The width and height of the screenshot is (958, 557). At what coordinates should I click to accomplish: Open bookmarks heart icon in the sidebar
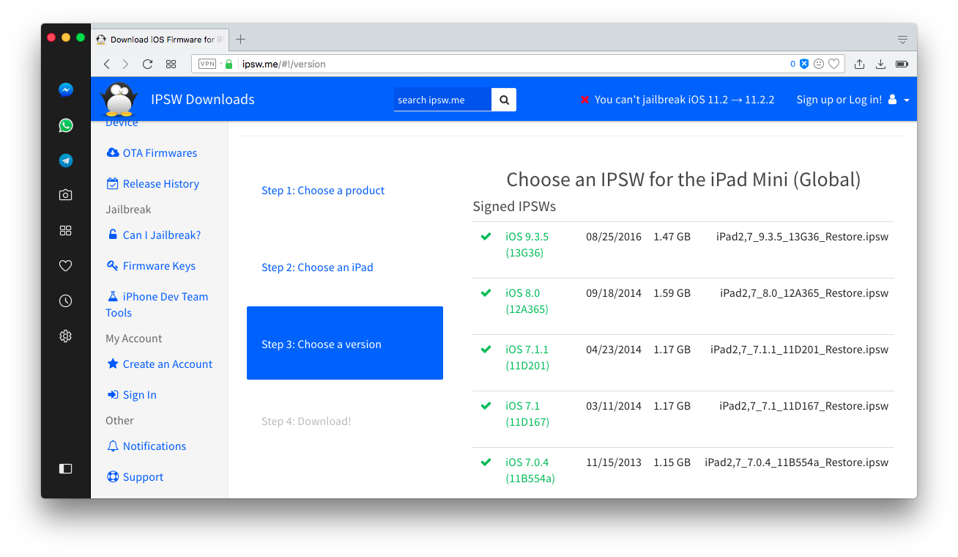[x=66, y=265]
